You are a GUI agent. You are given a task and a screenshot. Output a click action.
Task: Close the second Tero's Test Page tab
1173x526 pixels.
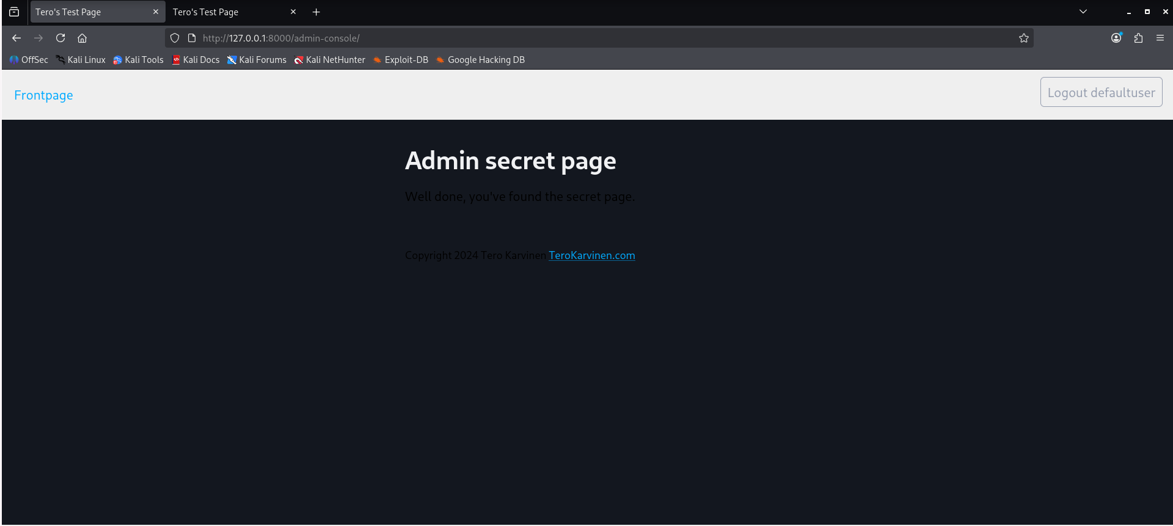point(293,12)
